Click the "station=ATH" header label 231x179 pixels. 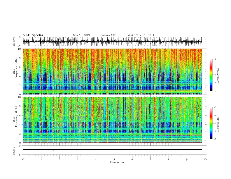[108, 35]
